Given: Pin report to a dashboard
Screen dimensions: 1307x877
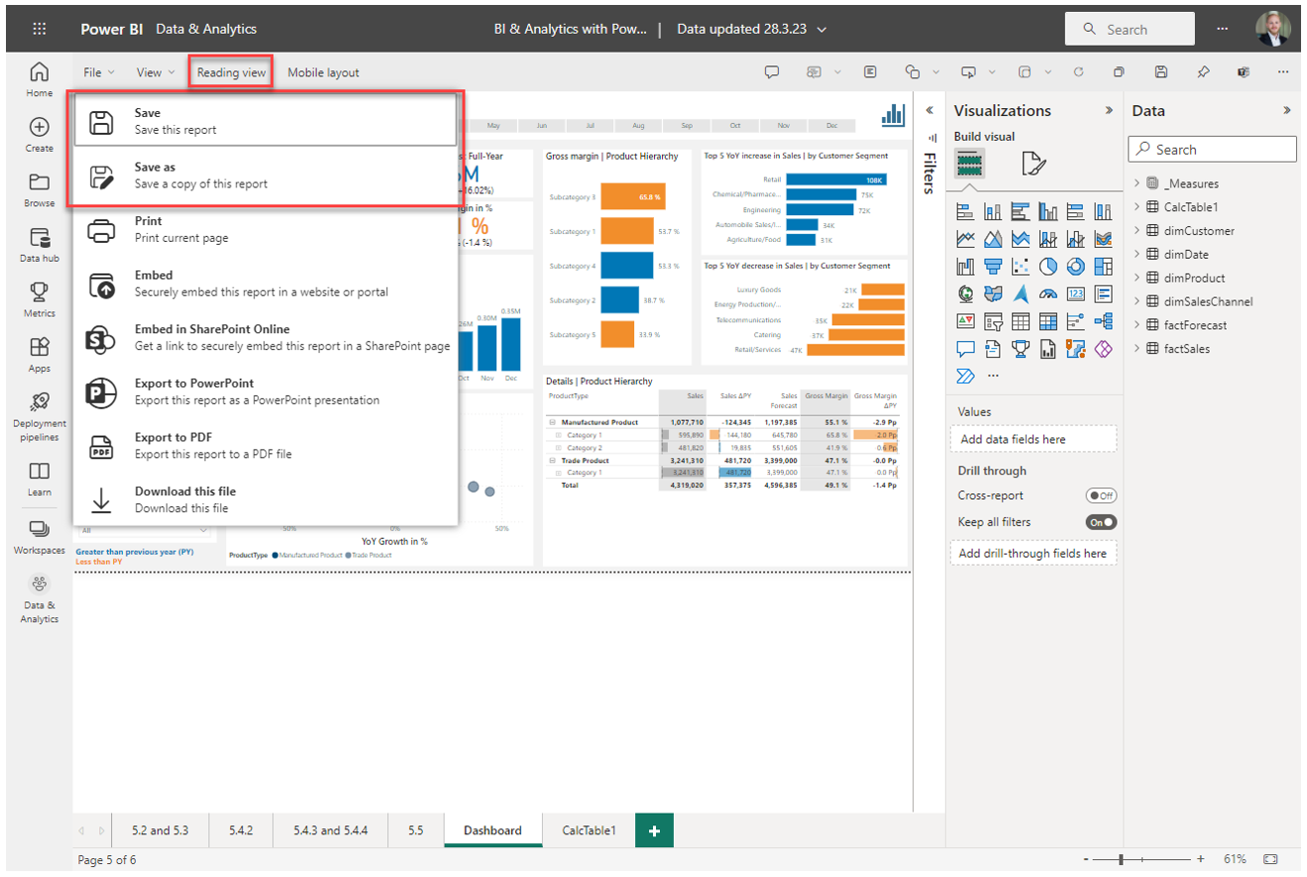Looking at the screenshot, I should tap(1203, 72).
